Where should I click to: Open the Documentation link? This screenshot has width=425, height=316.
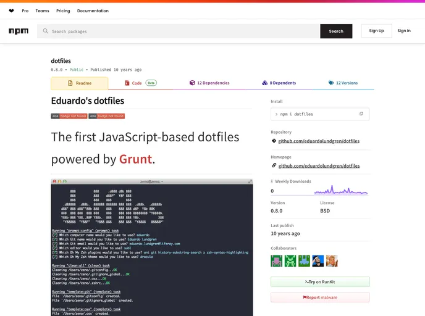(x=93, y=11)
